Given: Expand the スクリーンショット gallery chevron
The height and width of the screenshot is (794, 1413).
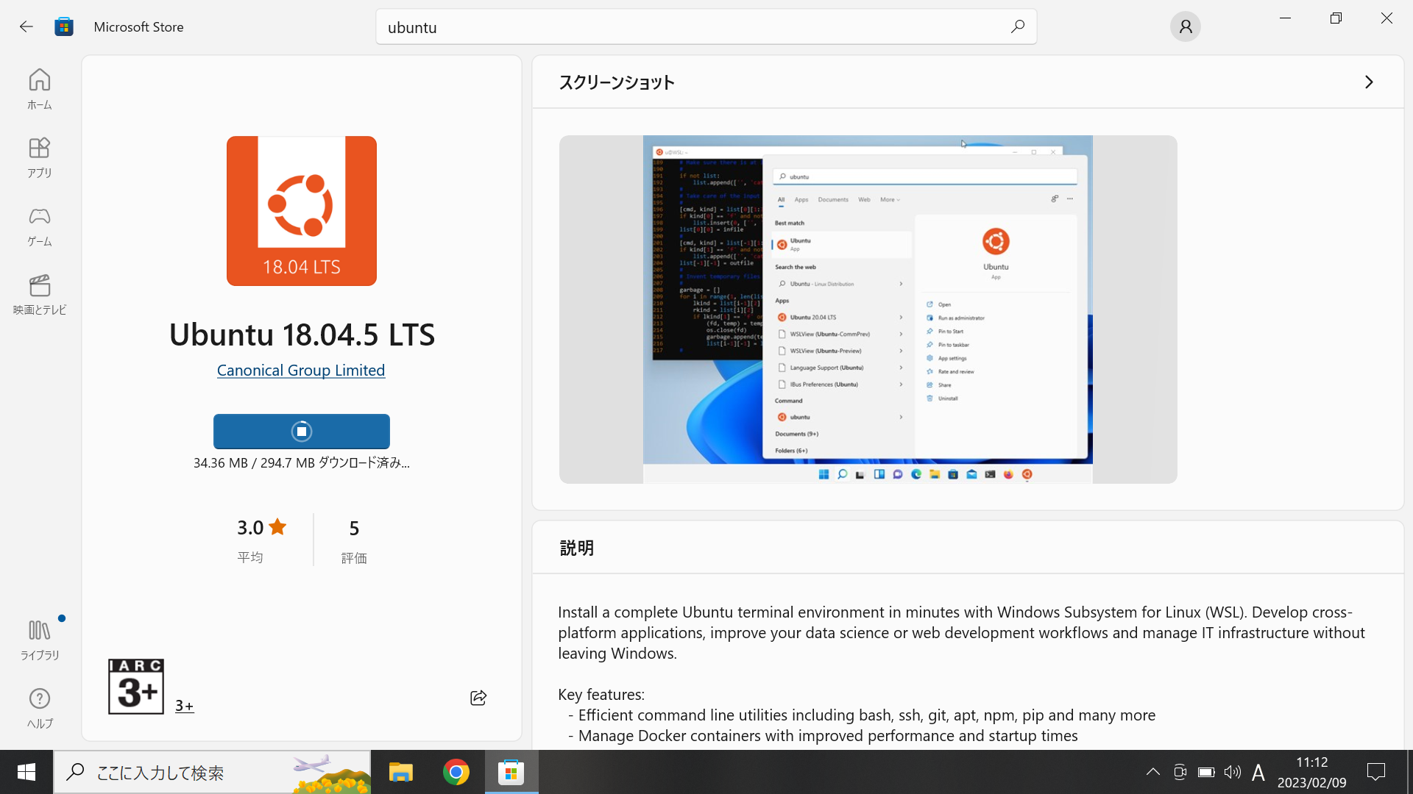Looking at the screenshot, I should coord(1369,82).
